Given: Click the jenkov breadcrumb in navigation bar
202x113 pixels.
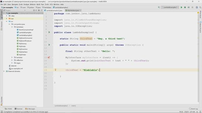Looking at the screenshot, I should [x=31, y=8].
